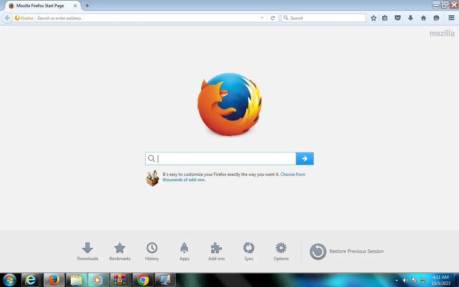Launch Internet Explorer from taskbar
This screenshot has width=459, height=287.
coord(30,280)
